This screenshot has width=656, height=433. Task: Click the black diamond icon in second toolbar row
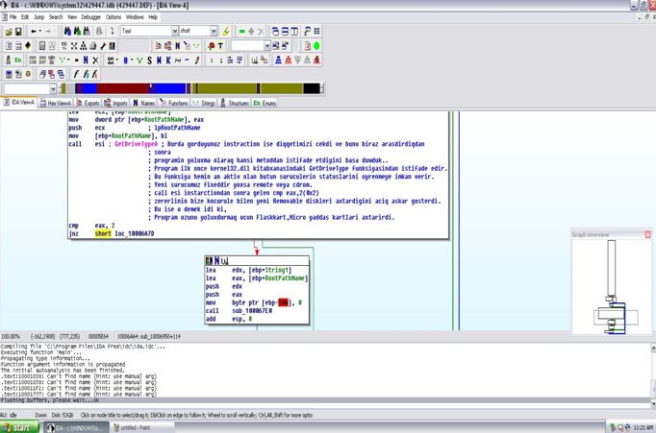pyautogui.click(x=28, y=45)
